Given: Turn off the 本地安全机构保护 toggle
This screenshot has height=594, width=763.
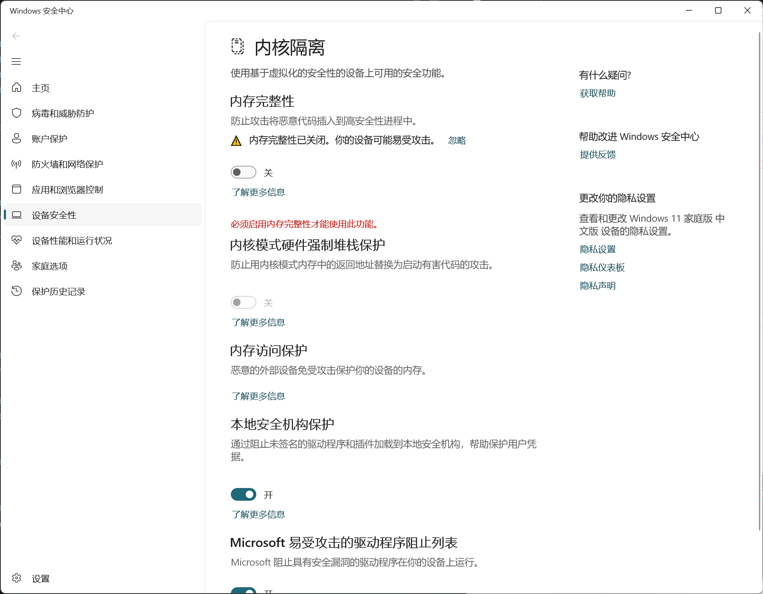Looking at the screenshot, I should [244, 494].
